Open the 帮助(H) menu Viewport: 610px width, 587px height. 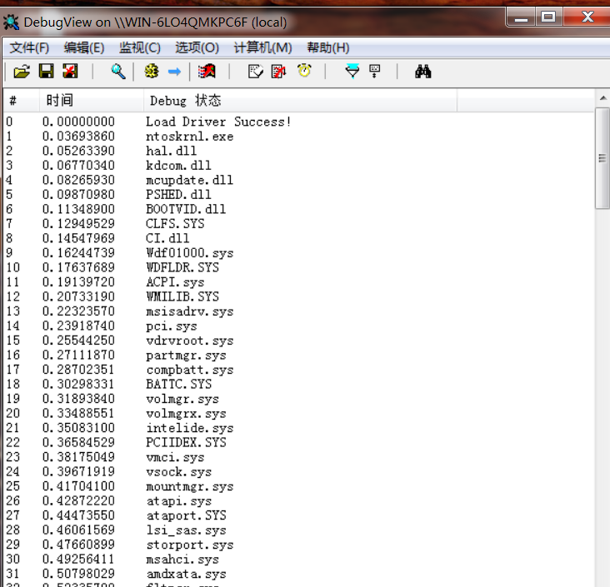click(x=328, y=47)
